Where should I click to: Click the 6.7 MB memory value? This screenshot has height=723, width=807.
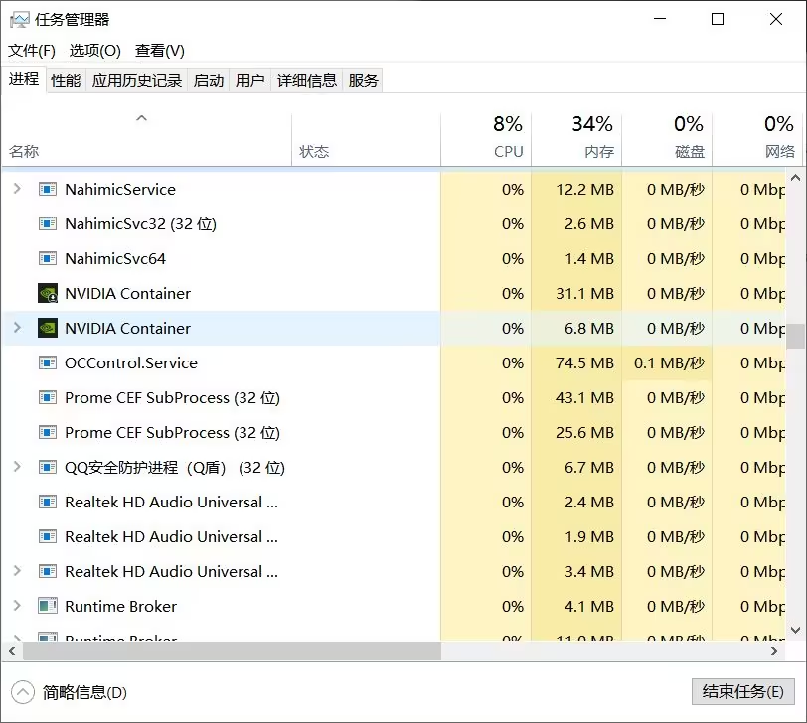(589, 468)
